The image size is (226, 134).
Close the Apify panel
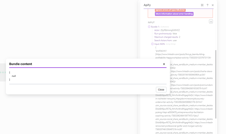coord(213,5)
